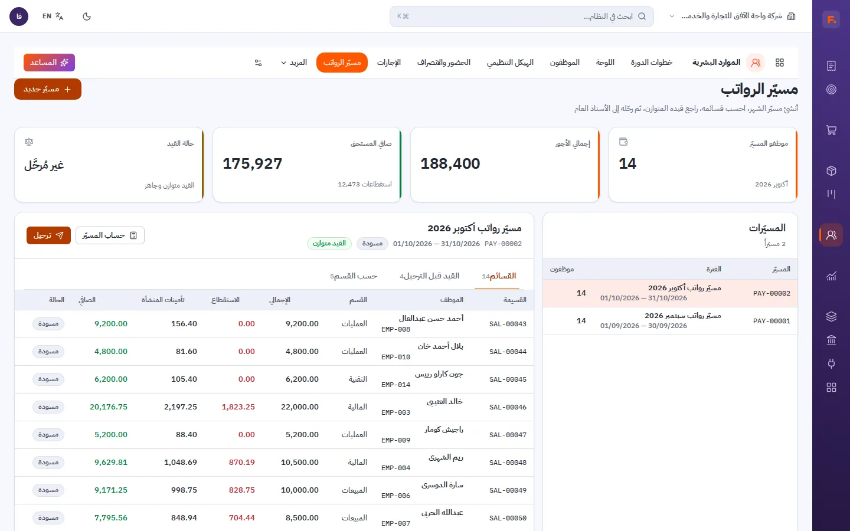
Task: Open the shopping cart module in the sidebar
Action: tap(831, 130)
